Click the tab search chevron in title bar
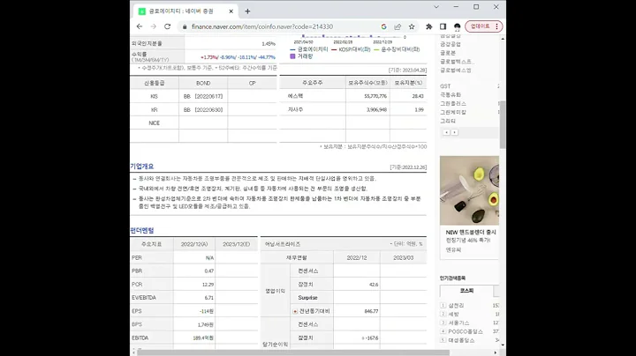 [x=436, y=7]
